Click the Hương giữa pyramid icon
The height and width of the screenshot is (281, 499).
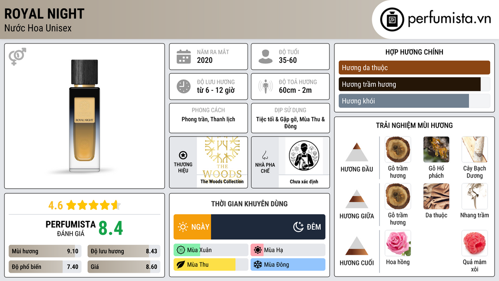coord(357,199)
